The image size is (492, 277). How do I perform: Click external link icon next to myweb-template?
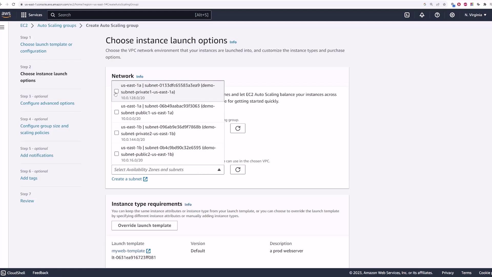point(148,251)
